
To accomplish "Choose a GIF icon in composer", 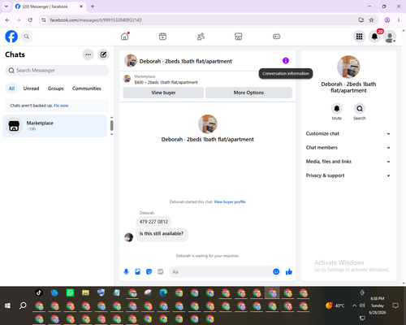I will 161,271.
